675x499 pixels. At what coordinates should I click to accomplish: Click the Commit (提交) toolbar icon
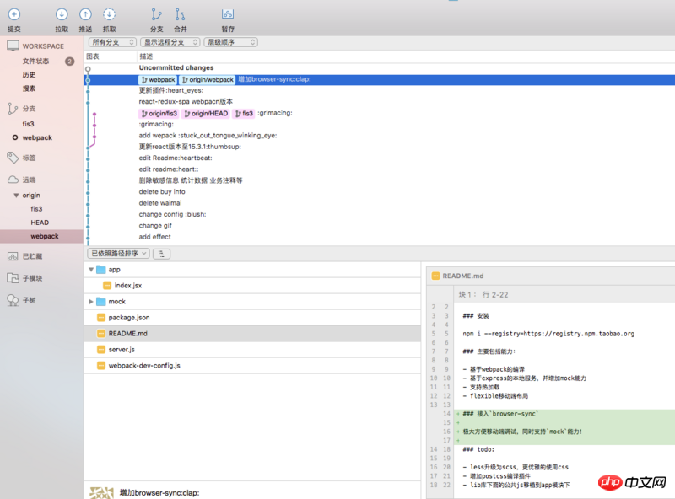[14, 14]
